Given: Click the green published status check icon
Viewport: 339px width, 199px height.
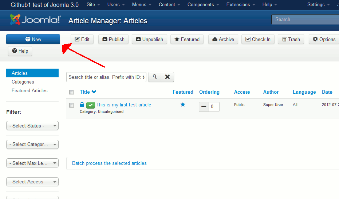Looking at the screenshot, I should (91, 105).
